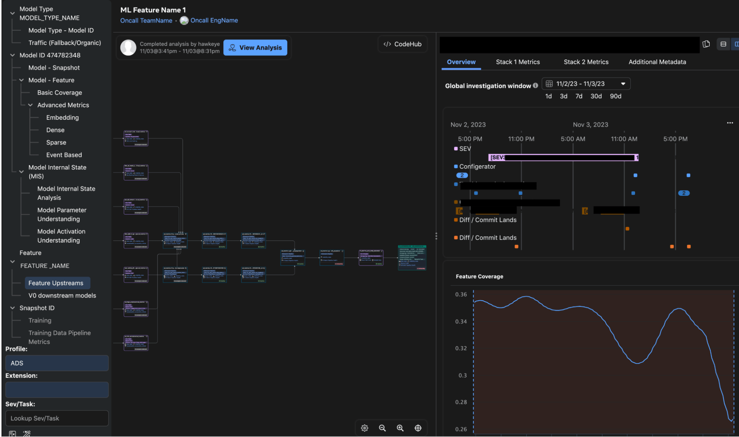Collapse the Advanced Metrics tree section
The image size is (739, 437).
click(x=31, y=105)
